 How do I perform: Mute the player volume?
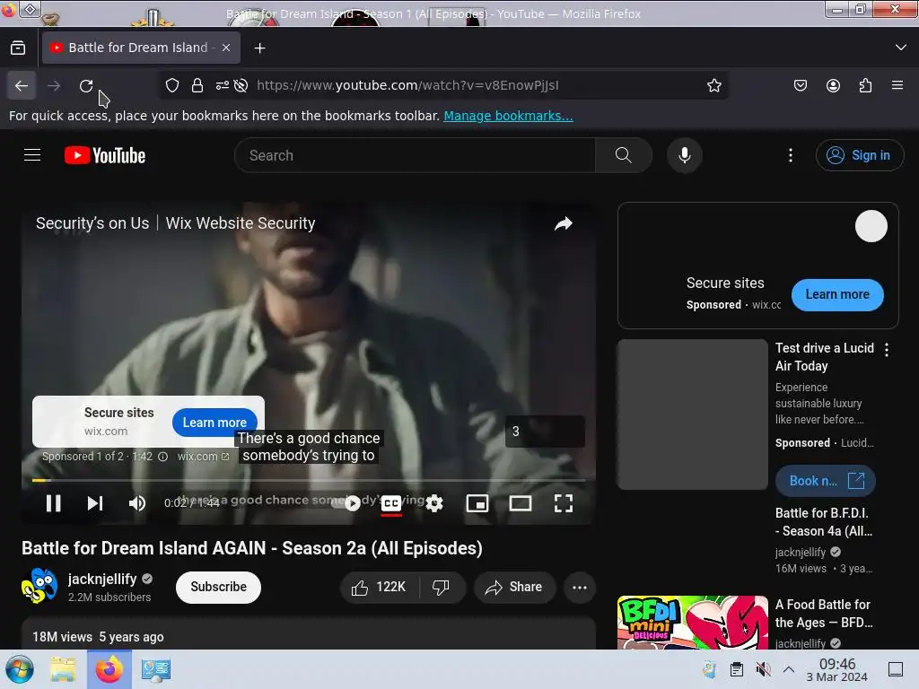coord(137,503)
